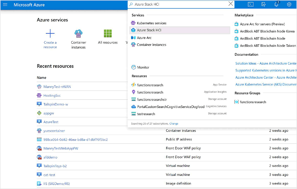Screen dimensions: 297x189
Task: Click the Change subscriptions link
Action: pos(174,124)
